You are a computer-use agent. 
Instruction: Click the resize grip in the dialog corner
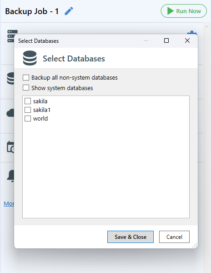pos(195,245)
